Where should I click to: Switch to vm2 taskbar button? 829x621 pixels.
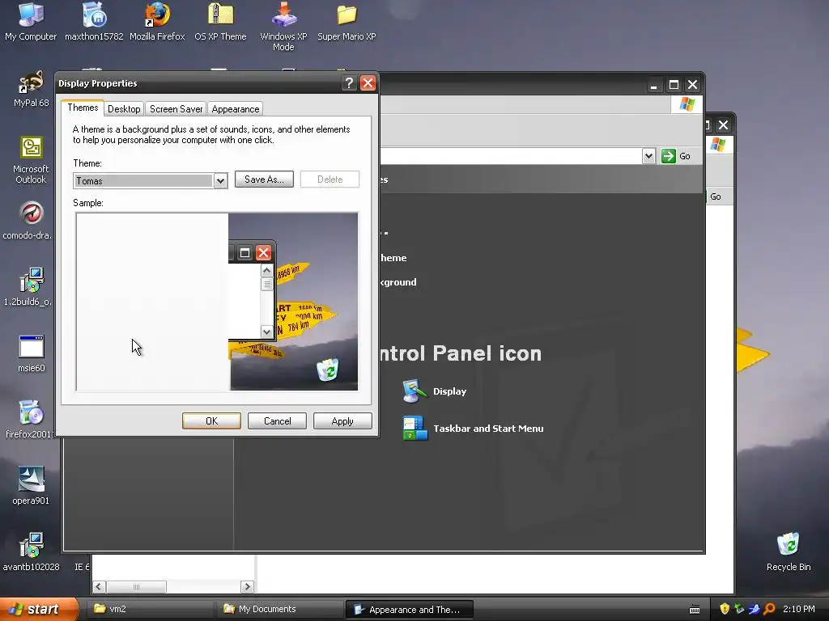pos(150,609)
